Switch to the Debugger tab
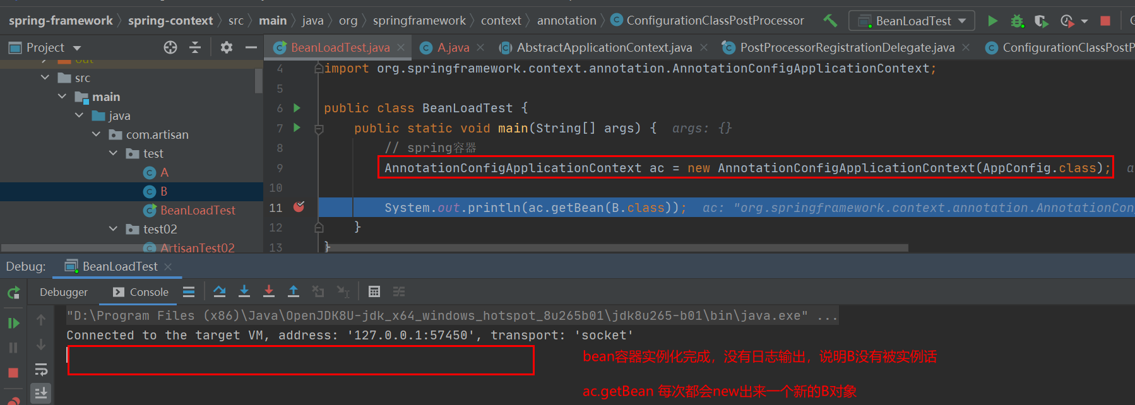 (x=64, y=292)
